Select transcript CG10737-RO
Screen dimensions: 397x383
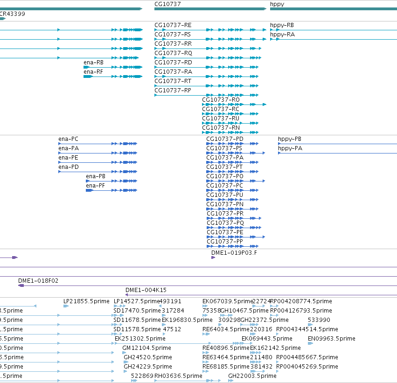[221, 100]
